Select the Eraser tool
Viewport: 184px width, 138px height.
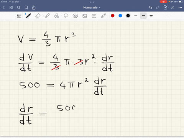(38, 16)
